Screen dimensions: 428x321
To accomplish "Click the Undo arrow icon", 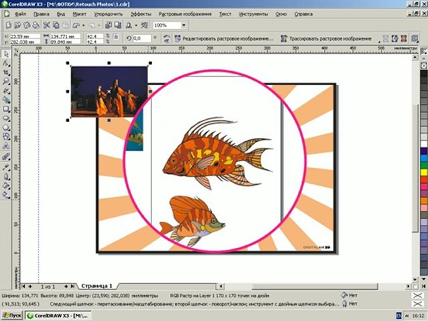I will [76, 25].
